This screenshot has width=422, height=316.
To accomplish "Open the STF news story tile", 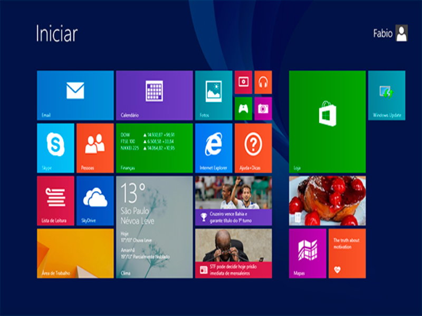I will coord(234,253).
